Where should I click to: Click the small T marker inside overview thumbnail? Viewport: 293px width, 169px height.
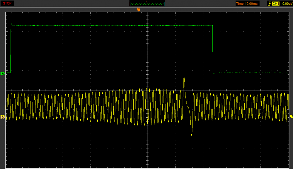[146, 2]
